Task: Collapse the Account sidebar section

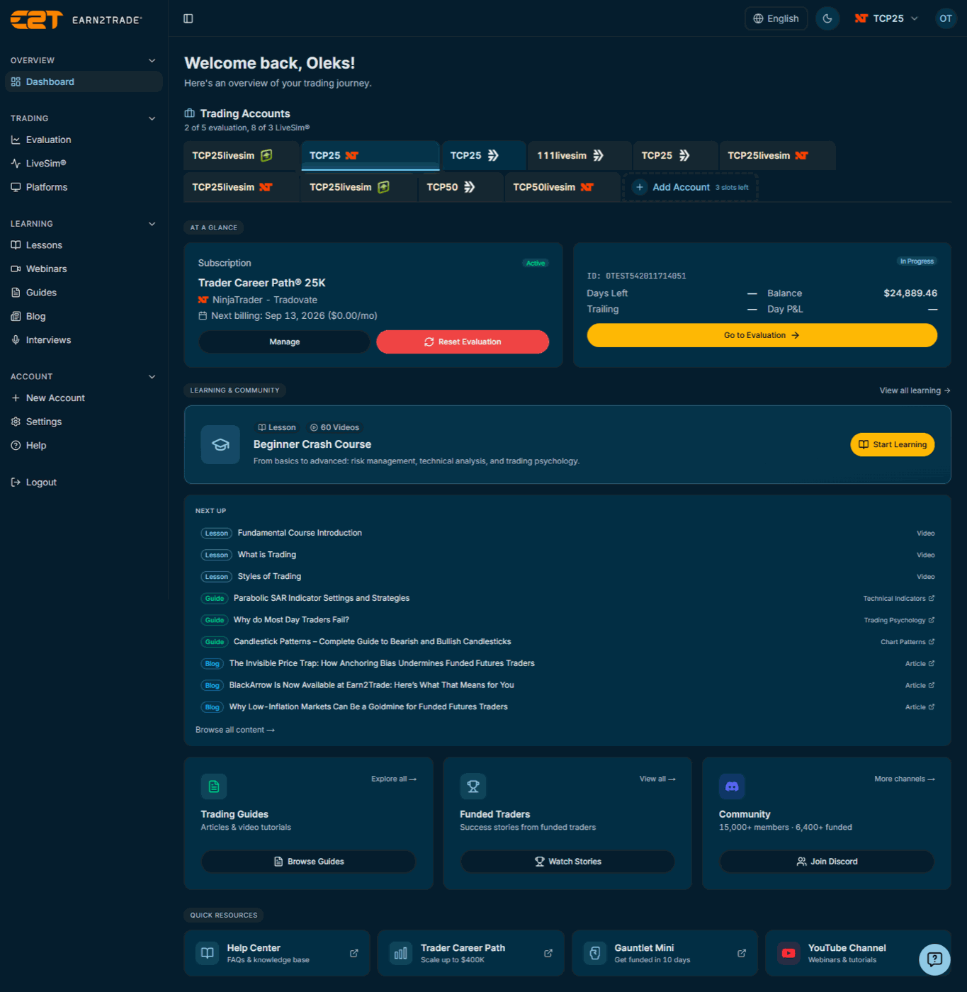Action: [x=83, y=377]
